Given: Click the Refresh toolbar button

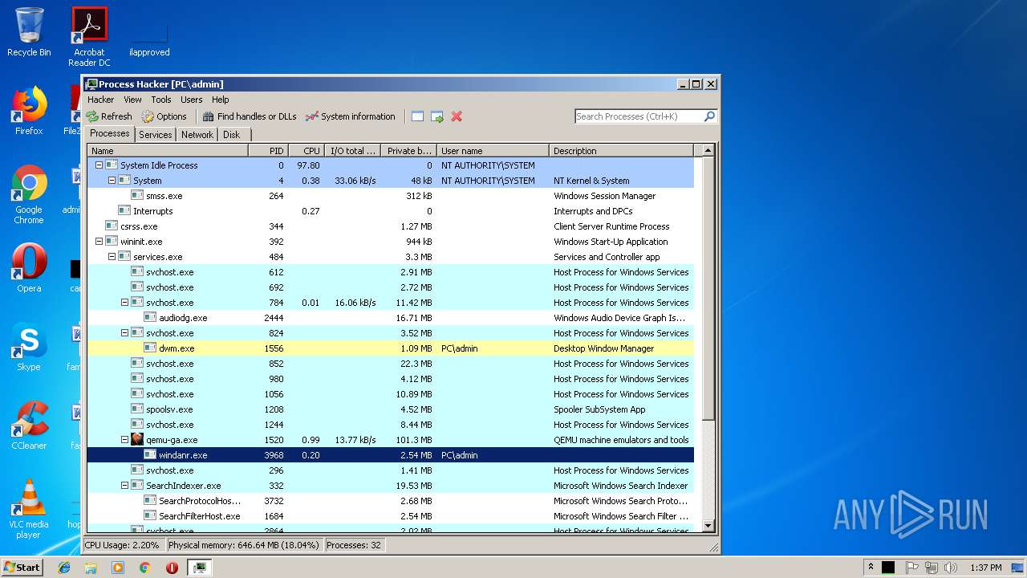Looking at the screenshot, I should coord(109,116).
